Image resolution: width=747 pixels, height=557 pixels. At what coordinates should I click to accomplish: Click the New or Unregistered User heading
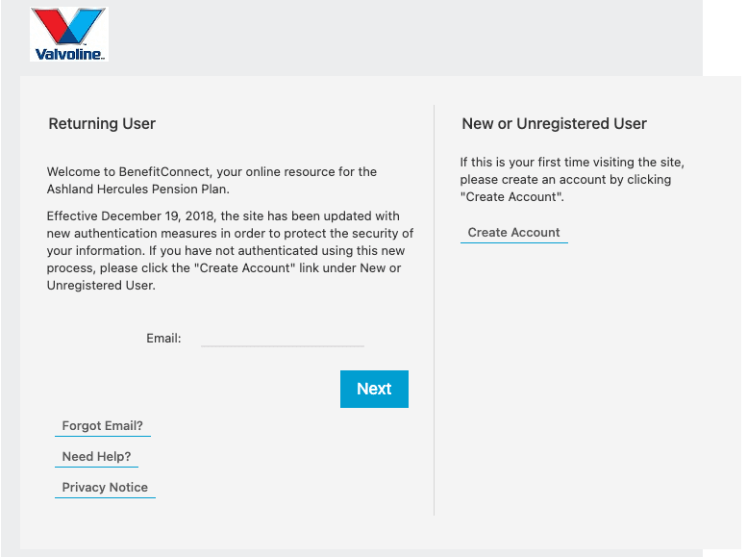554,124
